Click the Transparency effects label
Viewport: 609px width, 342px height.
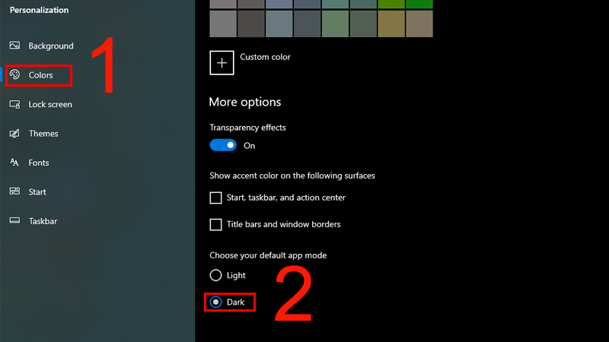pyautogui.click(x=247, y=128)
